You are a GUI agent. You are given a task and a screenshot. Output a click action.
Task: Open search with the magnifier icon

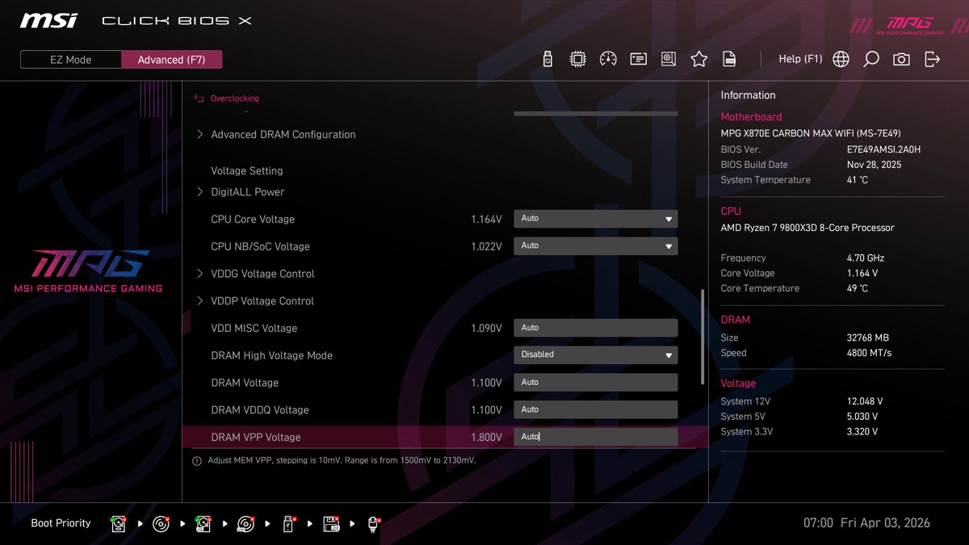[870, 59]
